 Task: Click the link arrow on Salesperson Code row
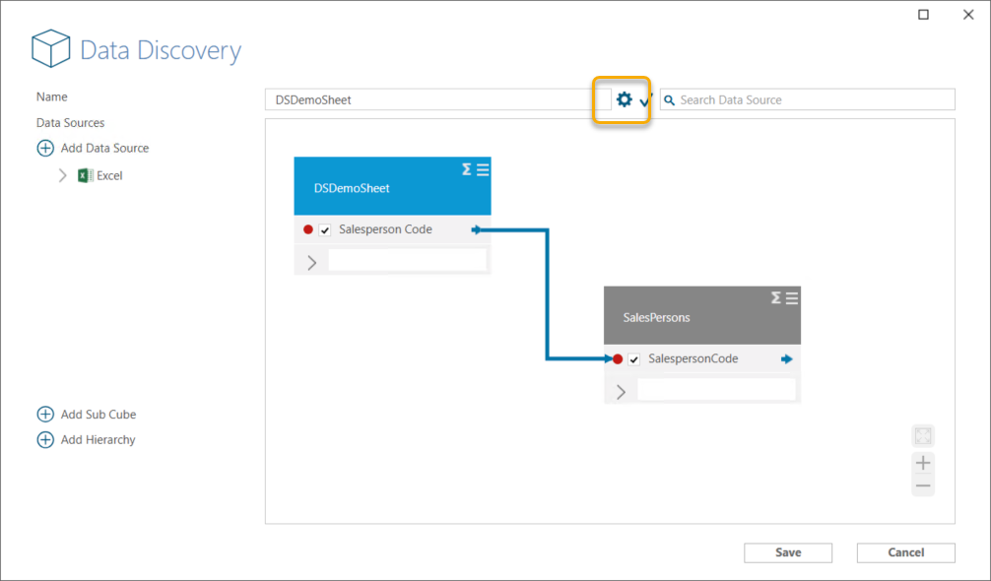click(476, 229)
